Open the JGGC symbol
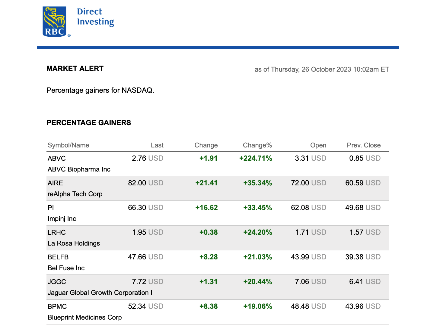Image resolution: width=437 pixels, height=325 pixels. coord(57,282)
